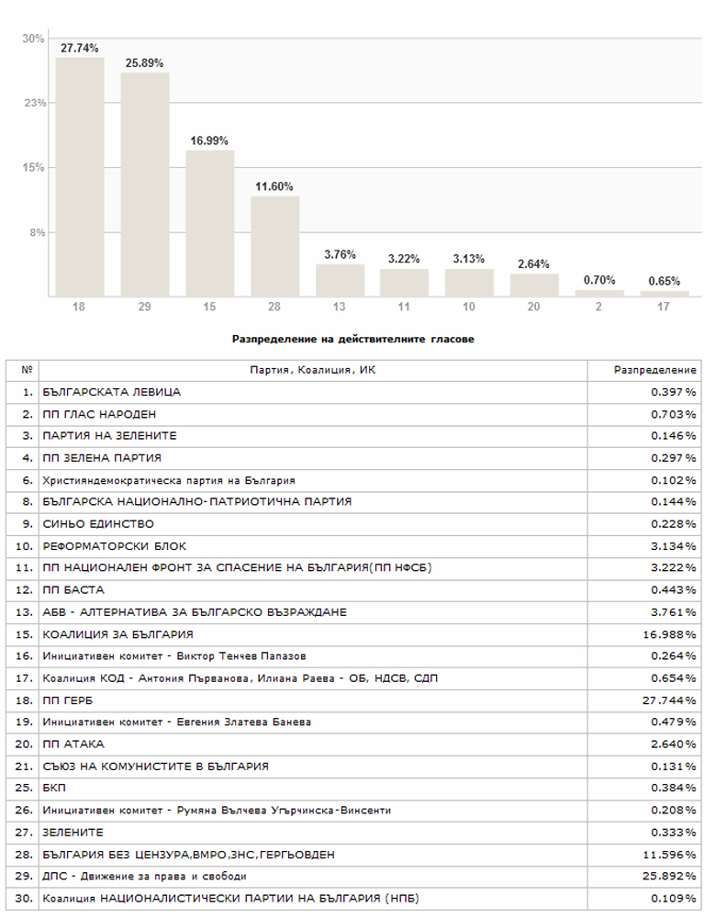The width and height of the screenshot is (704, 918).
Task: Select the bar showing 11.60%
Action: tap(274, 246)
